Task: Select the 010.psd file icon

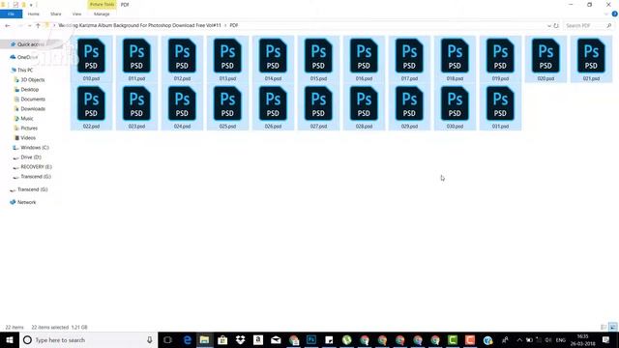Action: 91,56
